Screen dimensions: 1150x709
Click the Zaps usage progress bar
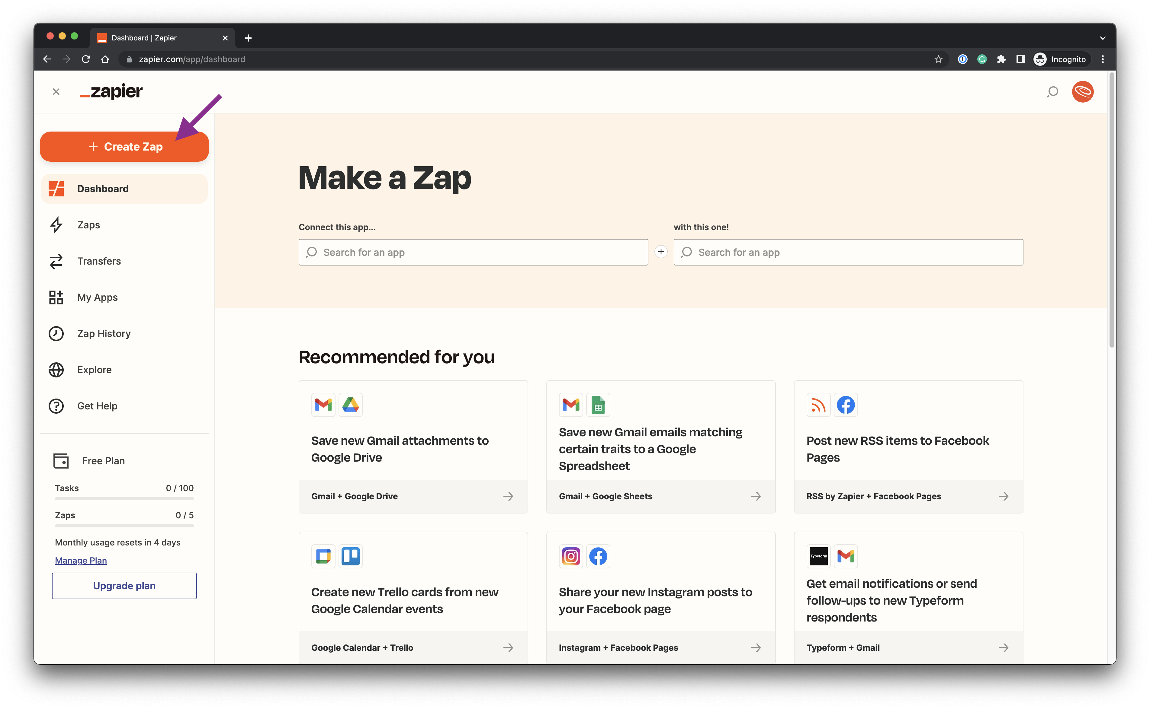pos(124,526)
